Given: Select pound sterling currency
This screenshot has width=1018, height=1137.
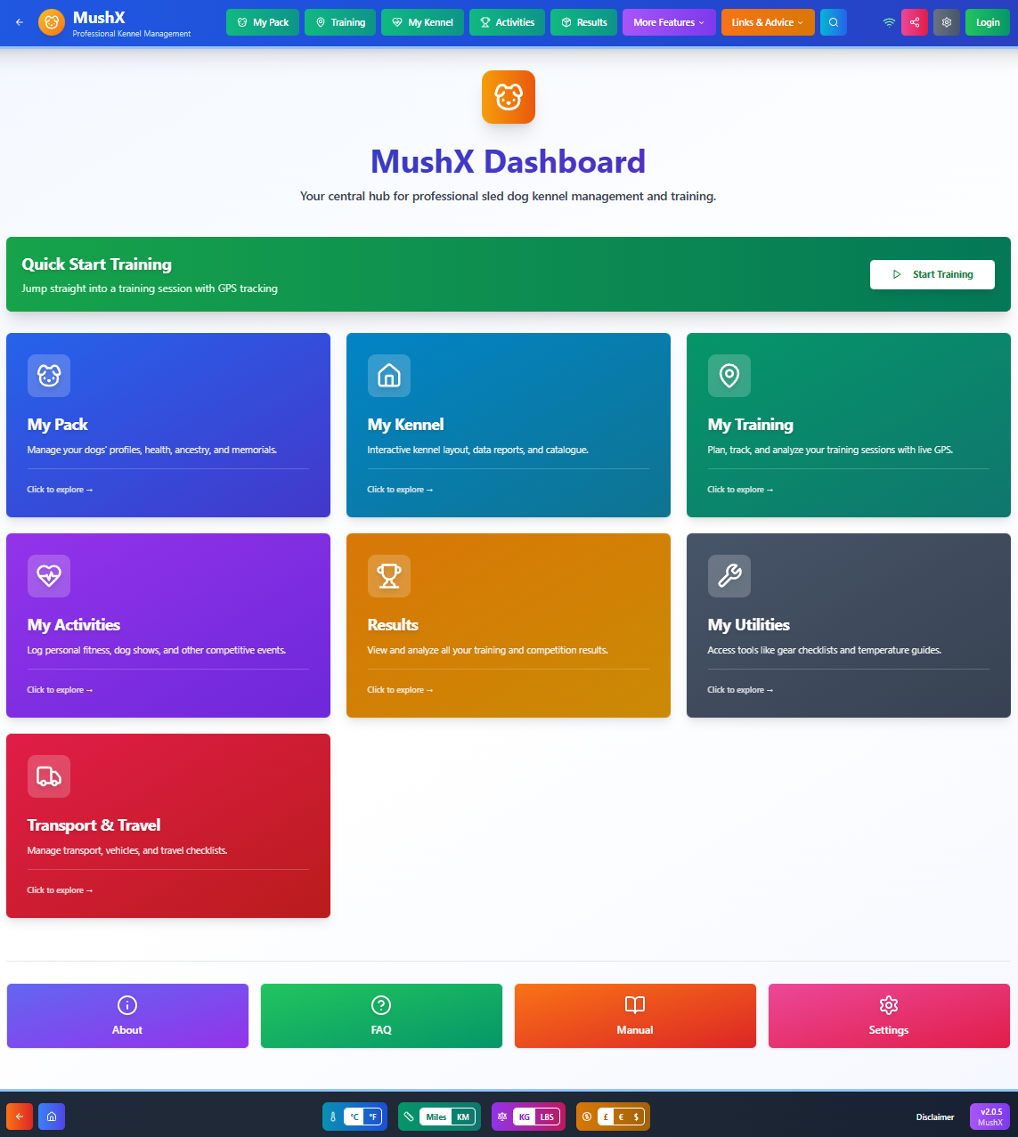Looking at the screenshot, I should tap(606, 1117).
